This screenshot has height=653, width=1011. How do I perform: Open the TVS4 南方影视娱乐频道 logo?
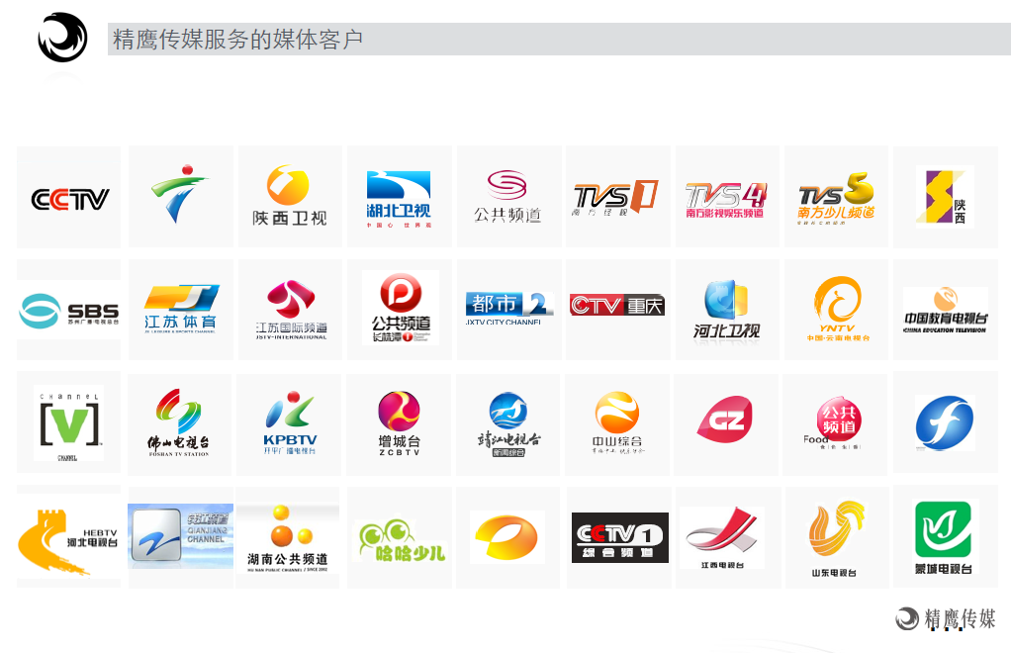[x=725, y=200]
